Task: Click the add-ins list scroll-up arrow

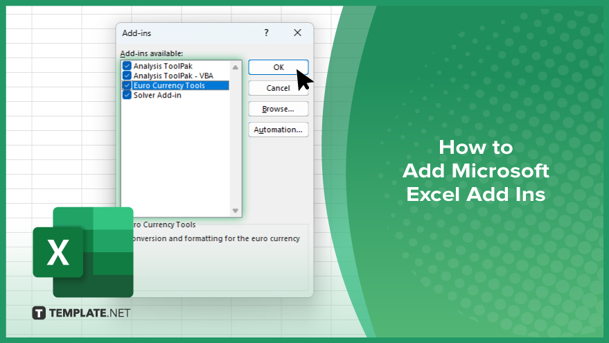Action: pyautogui.click(x=236, y=67)
